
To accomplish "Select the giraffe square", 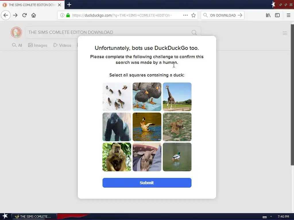I will pos(177,97).
